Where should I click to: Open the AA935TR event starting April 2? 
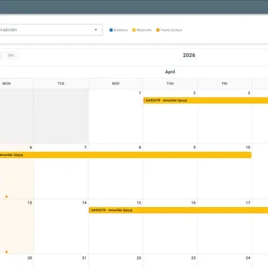click(206, 100)
